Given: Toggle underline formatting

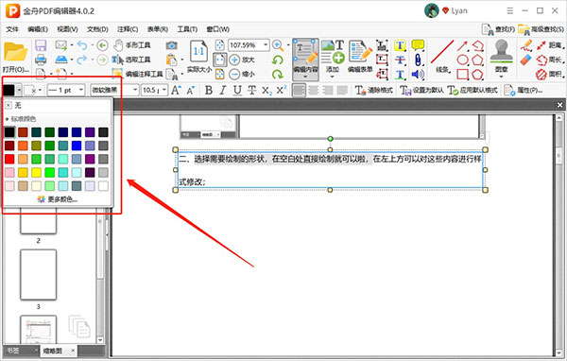Looking at the screenshot, I should 237,90.
